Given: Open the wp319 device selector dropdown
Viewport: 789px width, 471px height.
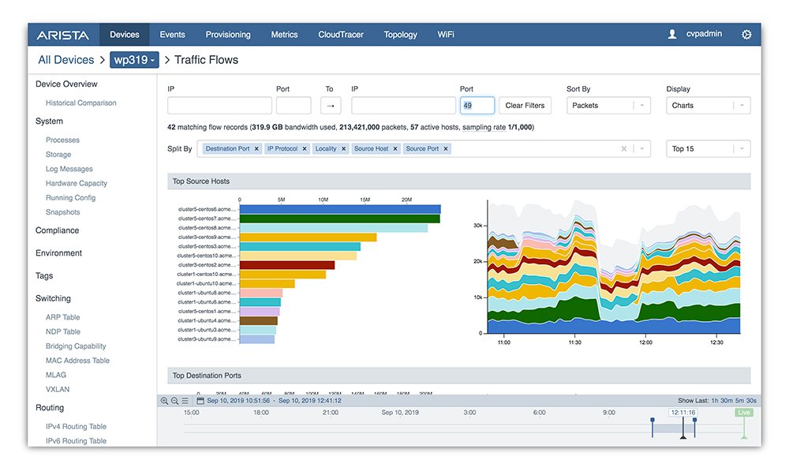Looking at the screenshot, I should click(134, 59).
